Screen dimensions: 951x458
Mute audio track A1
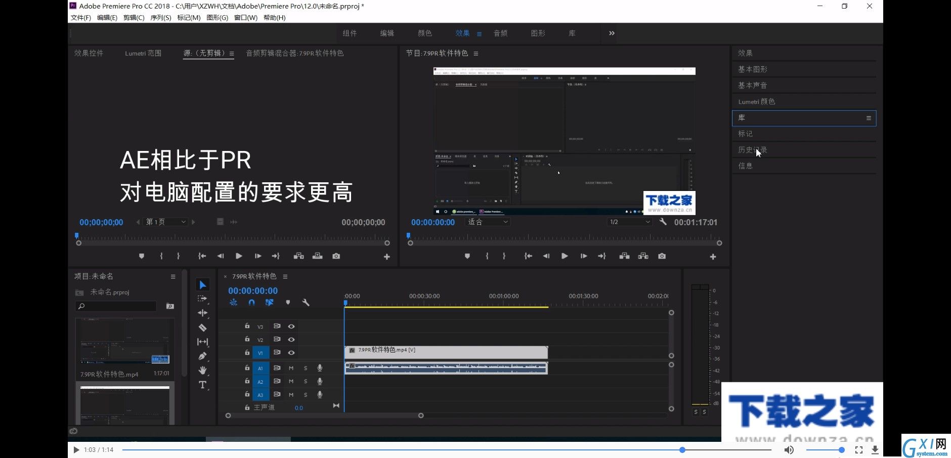[x=291, y=368]
